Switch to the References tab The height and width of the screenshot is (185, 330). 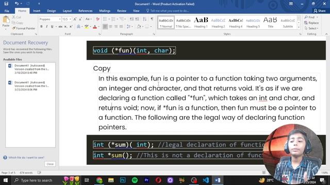click(x=85, y=11)
